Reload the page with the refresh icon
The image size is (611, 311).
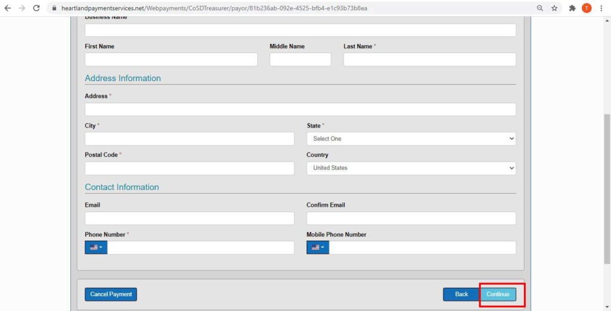pos(36,8)
